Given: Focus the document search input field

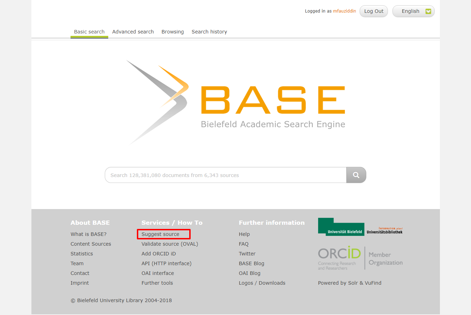Looking at the screenshot, I should (226, 175).
